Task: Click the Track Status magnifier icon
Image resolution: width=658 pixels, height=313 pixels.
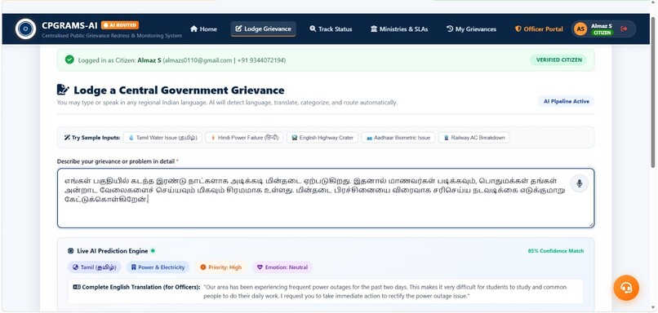Action: 313,29
